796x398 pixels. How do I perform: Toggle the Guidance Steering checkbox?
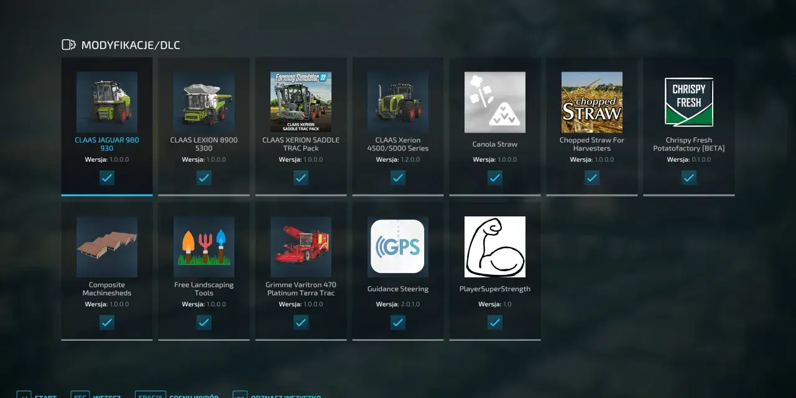[398, 323]
